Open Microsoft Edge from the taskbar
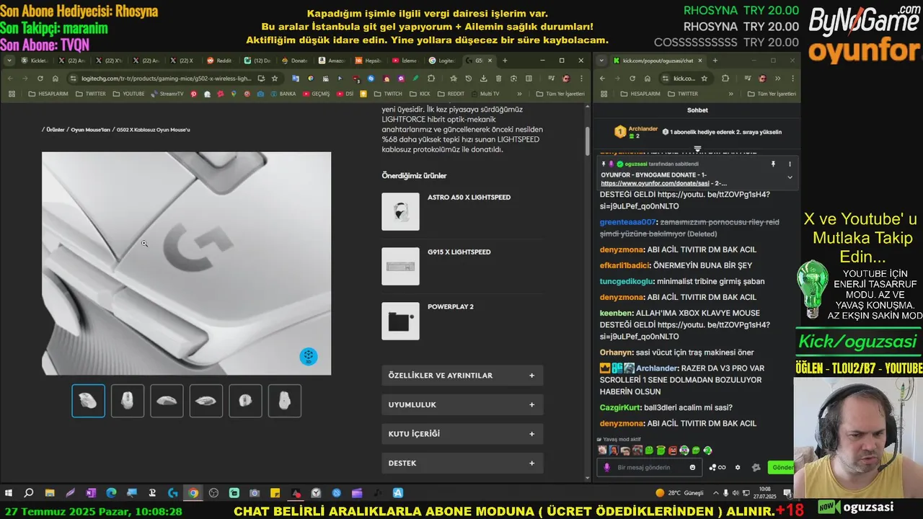 111,493
